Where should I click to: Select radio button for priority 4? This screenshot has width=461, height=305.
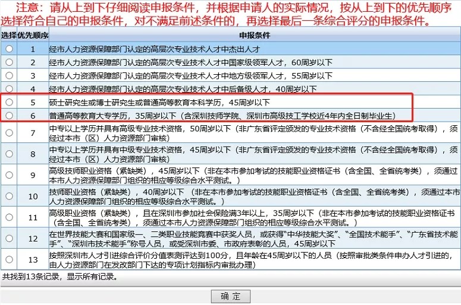click(9, 88)
